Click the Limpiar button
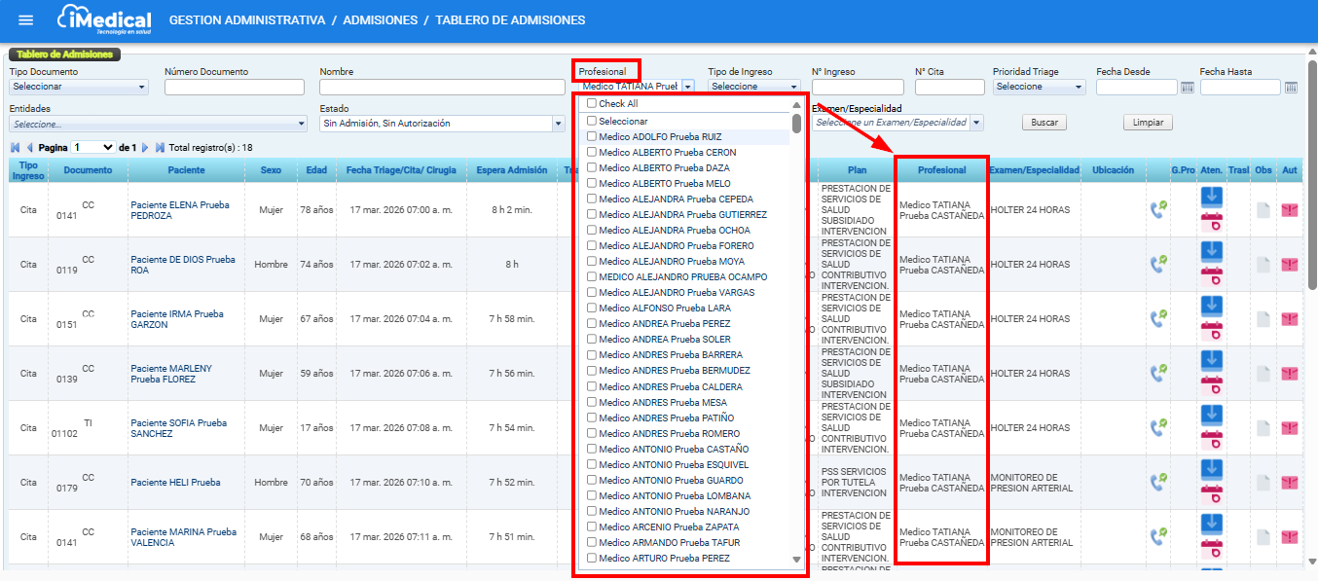The image size is (1318, 581). (1148, 124)
